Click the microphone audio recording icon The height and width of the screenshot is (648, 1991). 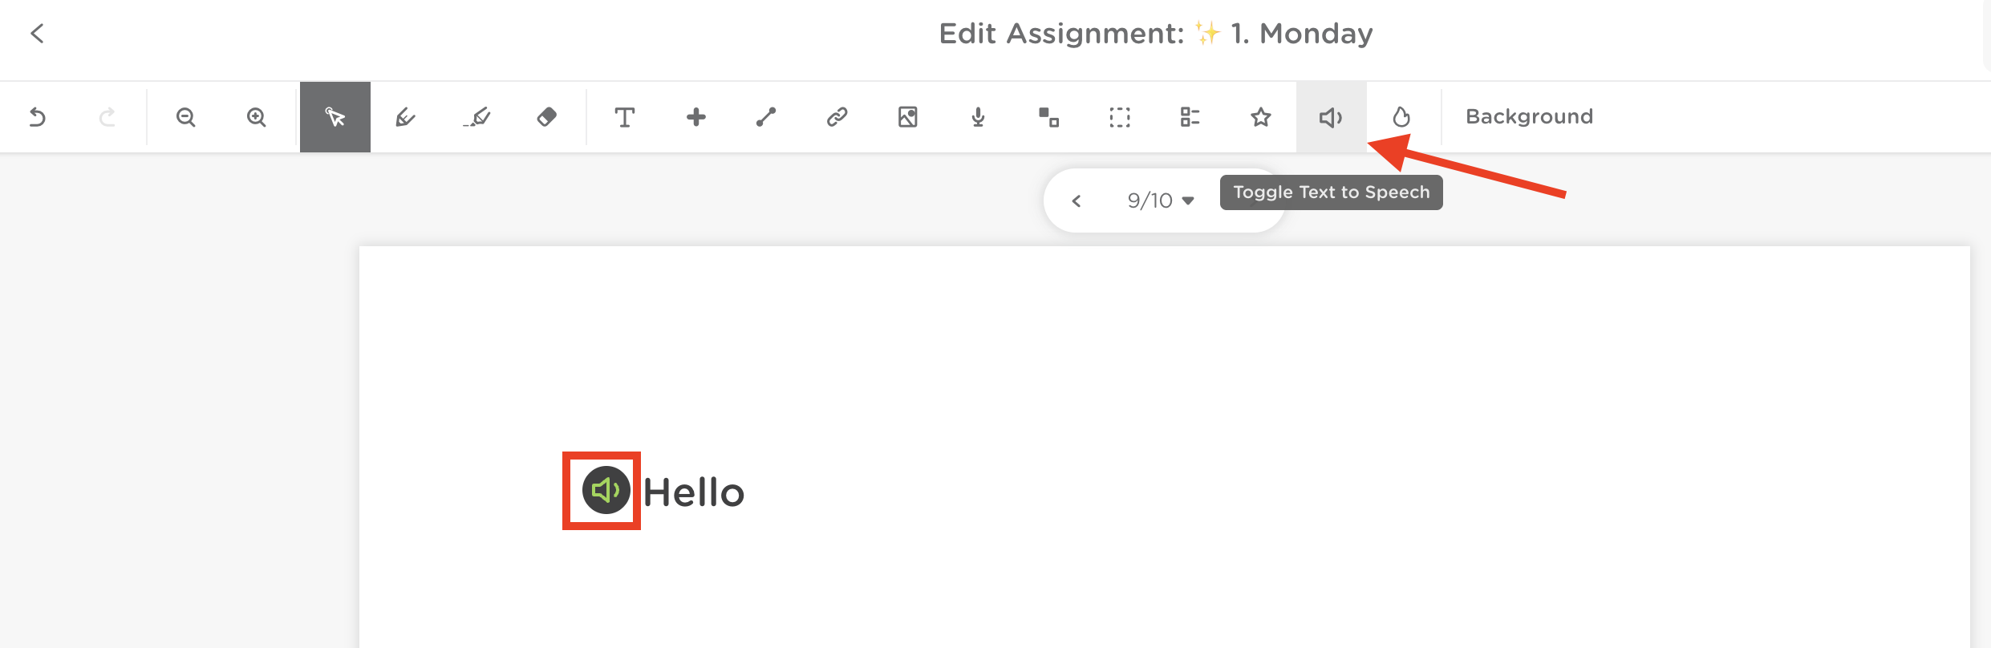(978, 117)
